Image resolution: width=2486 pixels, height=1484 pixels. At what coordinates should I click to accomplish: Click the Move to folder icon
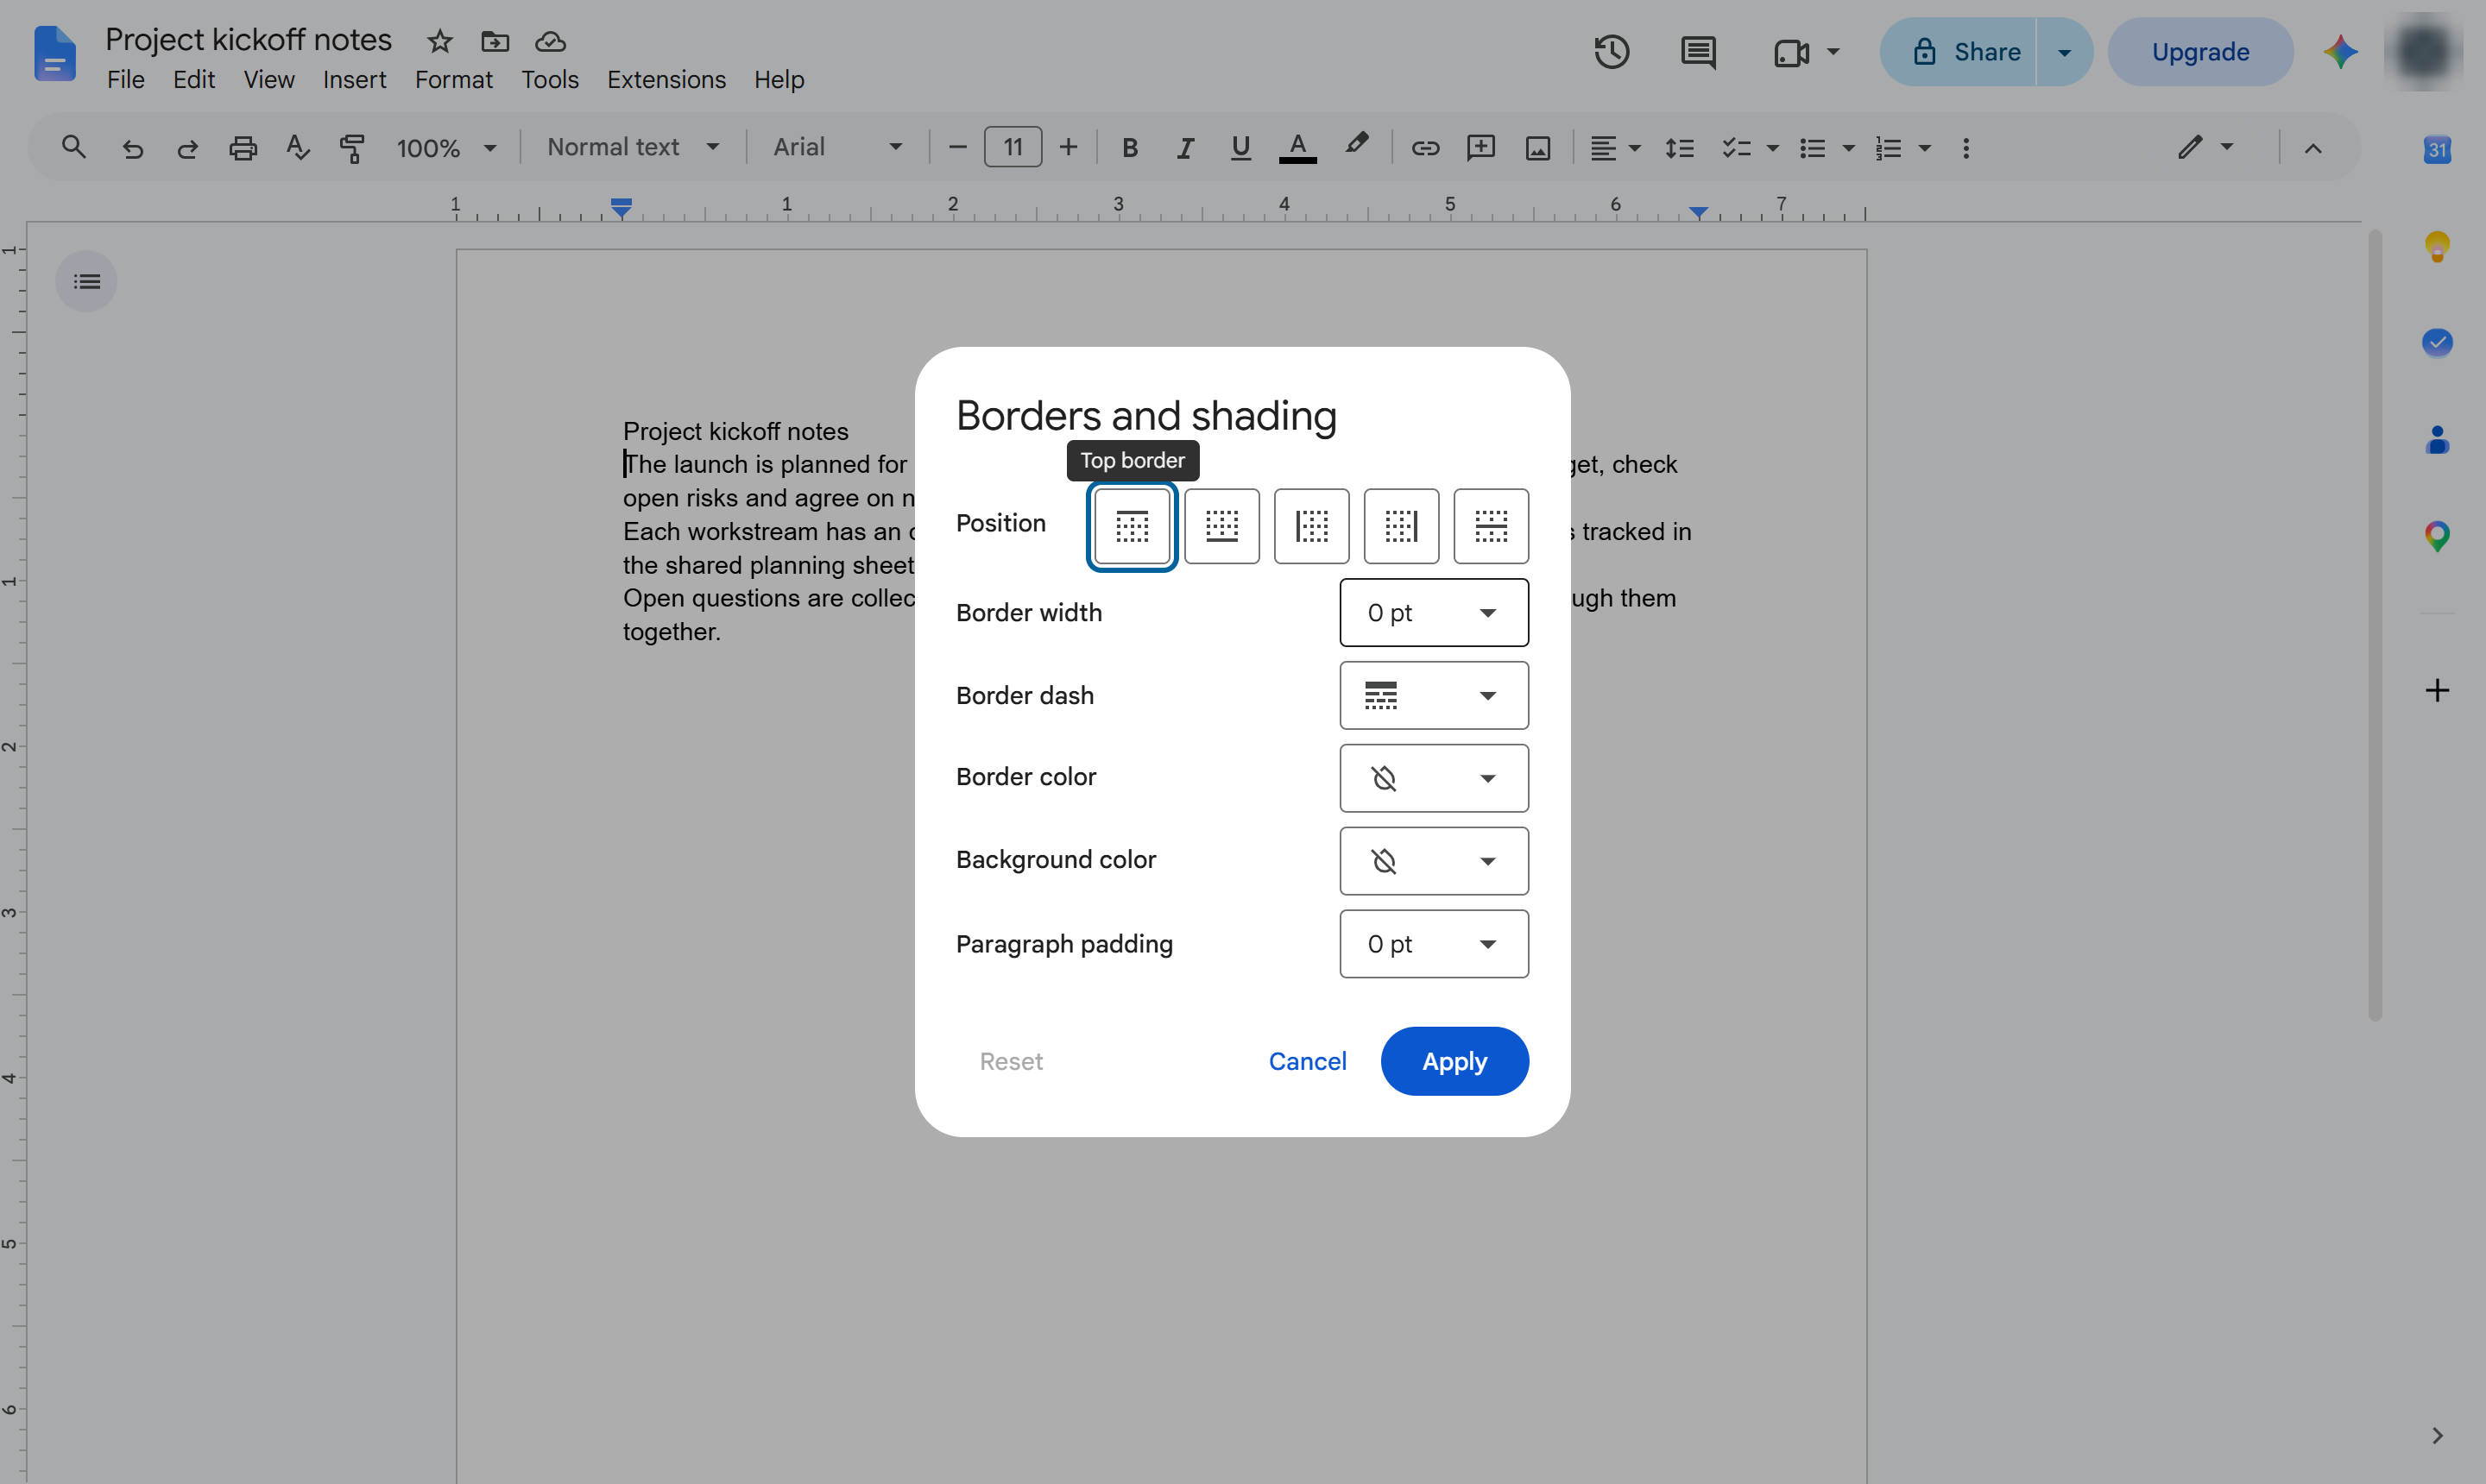pyautogui.click(x=495, y=41)
